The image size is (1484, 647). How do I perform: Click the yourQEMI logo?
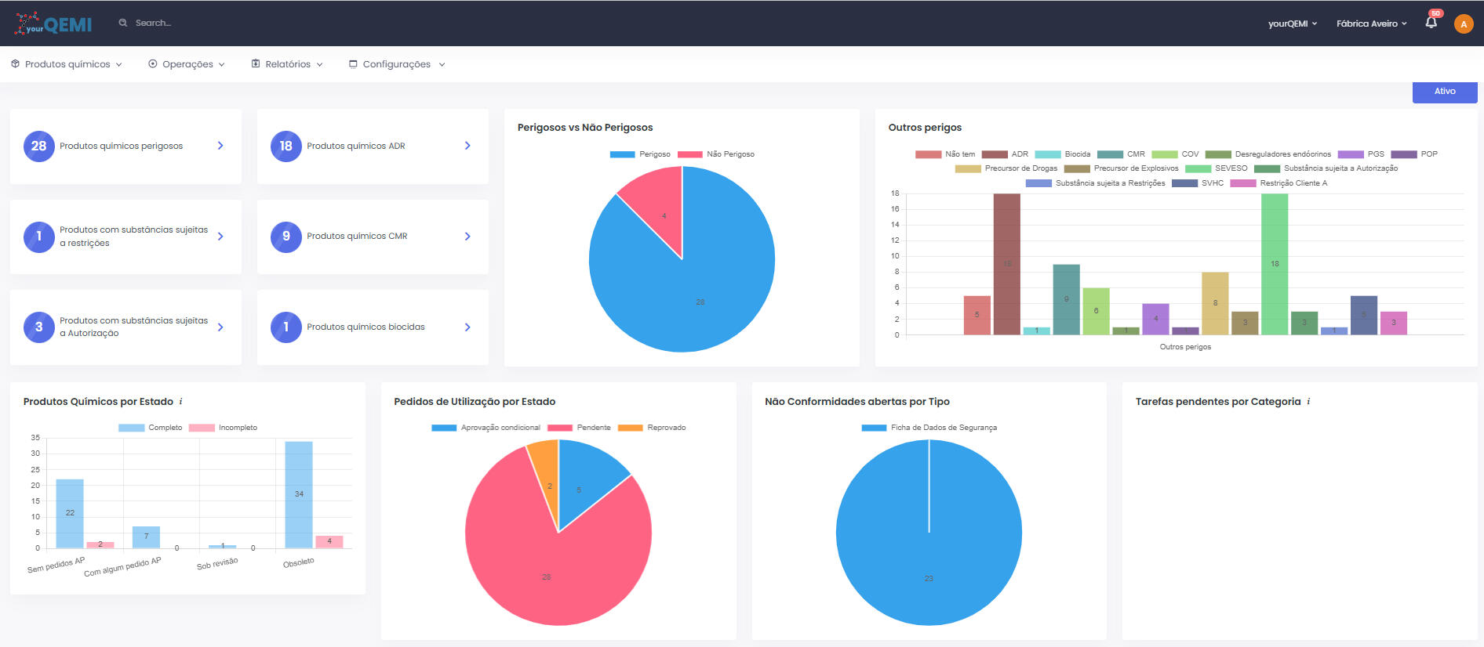(53, 23)
